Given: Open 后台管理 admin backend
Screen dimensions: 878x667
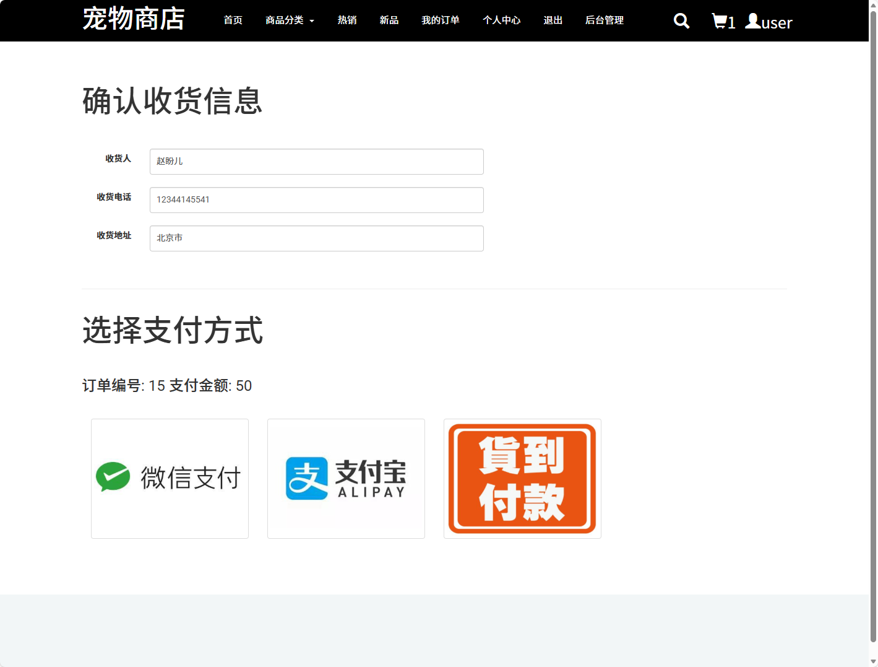Looking at the screenshot, I should click(605, 20).
